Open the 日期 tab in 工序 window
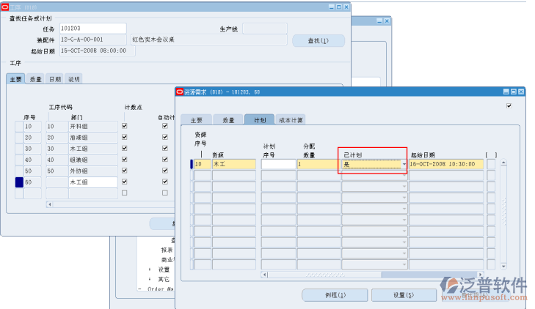535x309 pixels. 54,79
